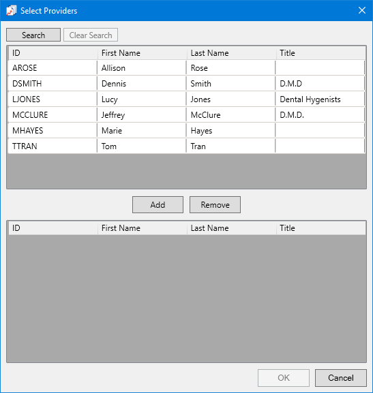Click the disabled OK button
The height and width of the screenshot is (393, 373).
[x=284, y=378]
